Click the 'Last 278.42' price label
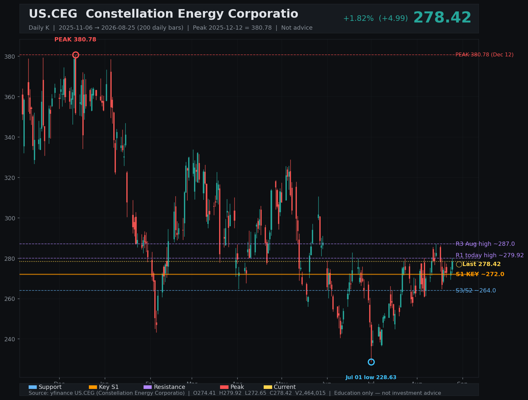The image size is (528, 400). 481,264
